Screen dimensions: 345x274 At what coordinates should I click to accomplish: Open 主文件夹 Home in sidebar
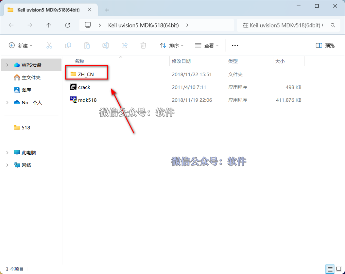pos(27,77)
